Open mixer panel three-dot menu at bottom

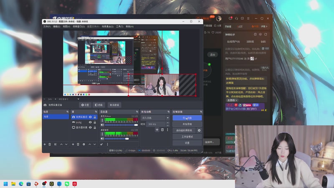click(107, 144)
